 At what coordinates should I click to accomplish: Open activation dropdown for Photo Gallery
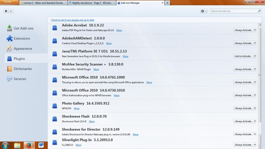(x=245, y=108)
